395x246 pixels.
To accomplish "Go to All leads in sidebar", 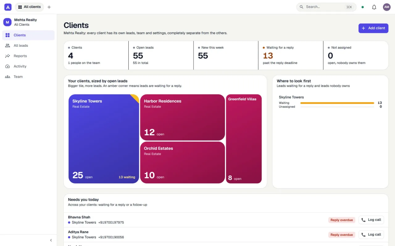I will [x=28, y=46].
